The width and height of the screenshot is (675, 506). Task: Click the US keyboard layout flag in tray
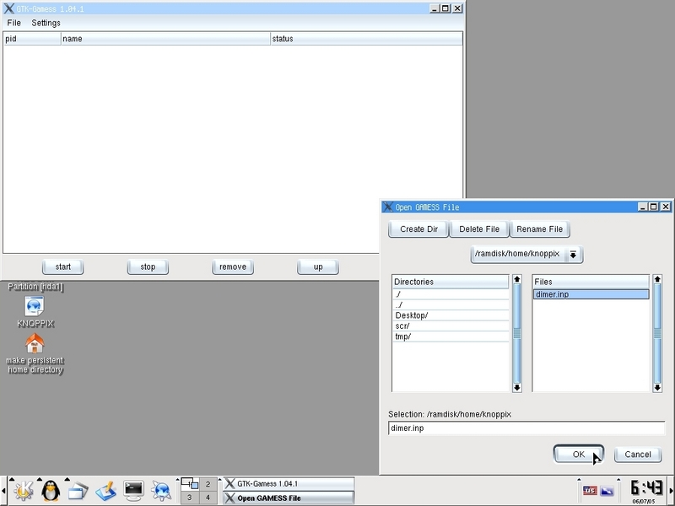coord(589,490)
